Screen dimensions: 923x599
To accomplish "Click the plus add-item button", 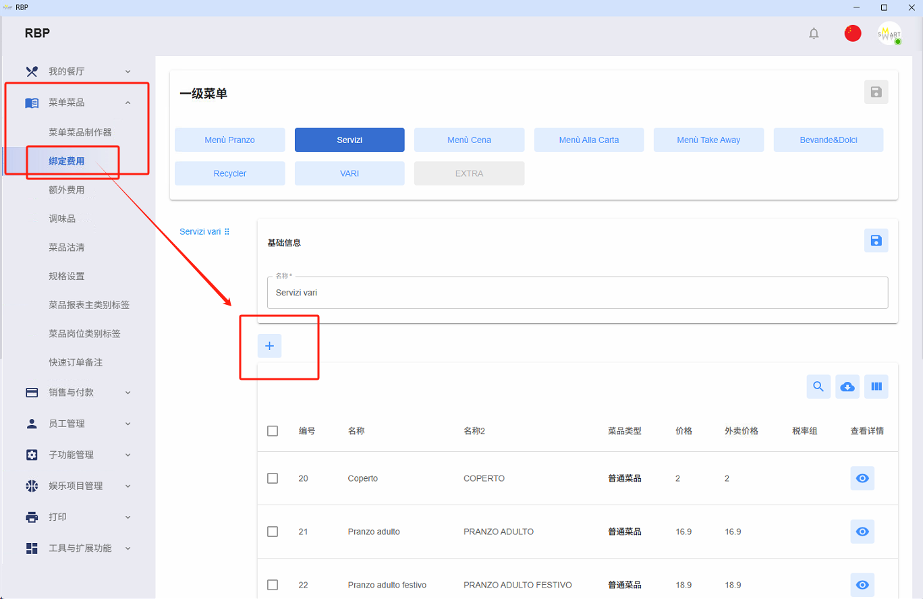I will click(269, 346).
